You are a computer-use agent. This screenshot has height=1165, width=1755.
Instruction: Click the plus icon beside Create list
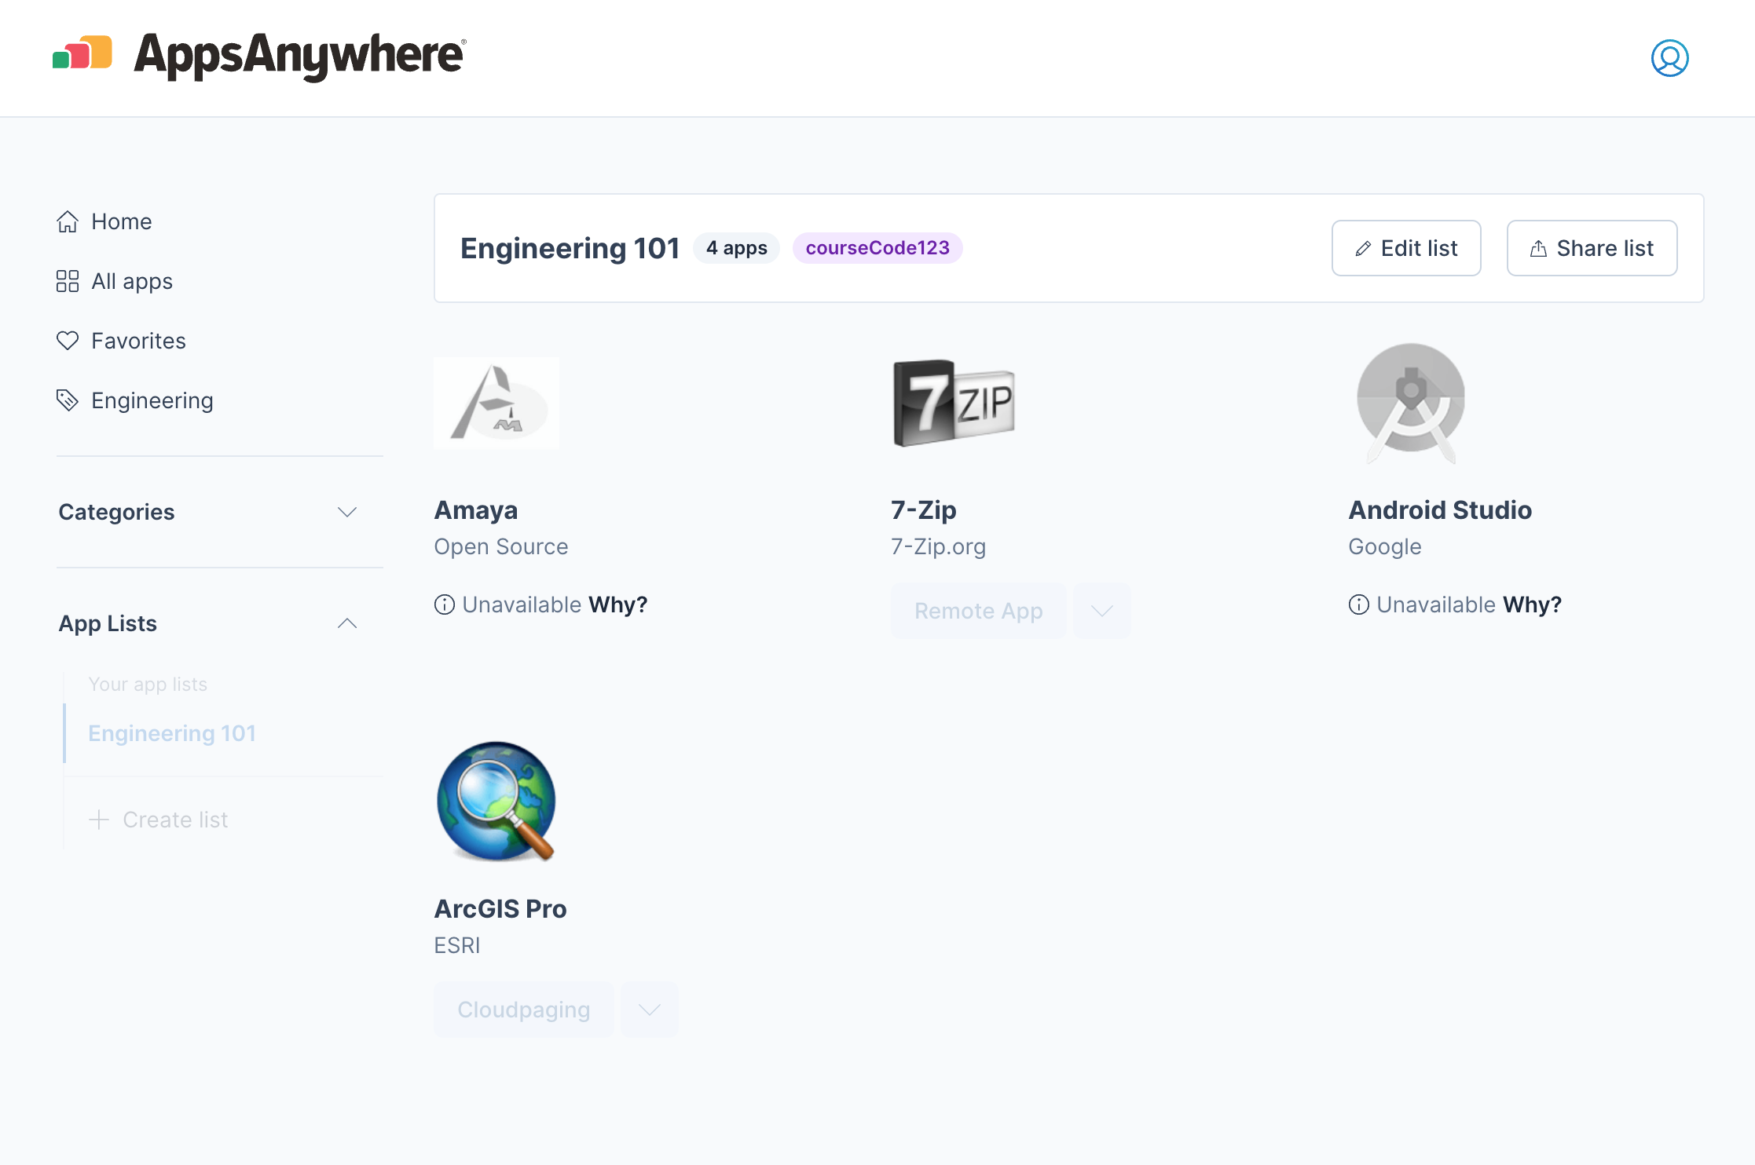pyautogui.click(x=99, y=820)
